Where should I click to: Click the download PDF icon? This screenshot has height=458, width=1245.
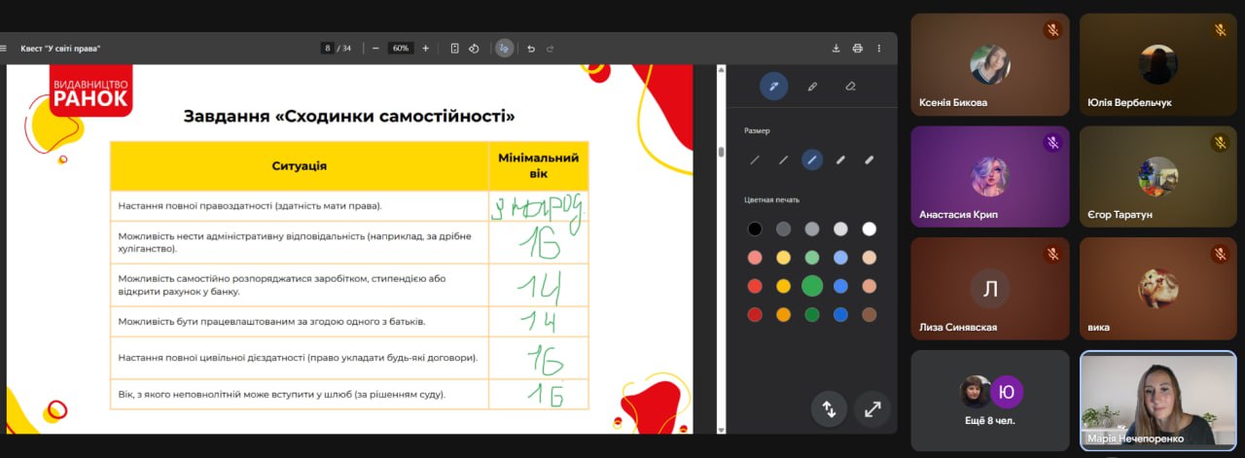[836, 49]
